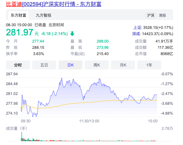Click the change value -6.18 (-2.14%)
Image resolution: width=183 pixels, height=145 pixels.
[54, 34]
